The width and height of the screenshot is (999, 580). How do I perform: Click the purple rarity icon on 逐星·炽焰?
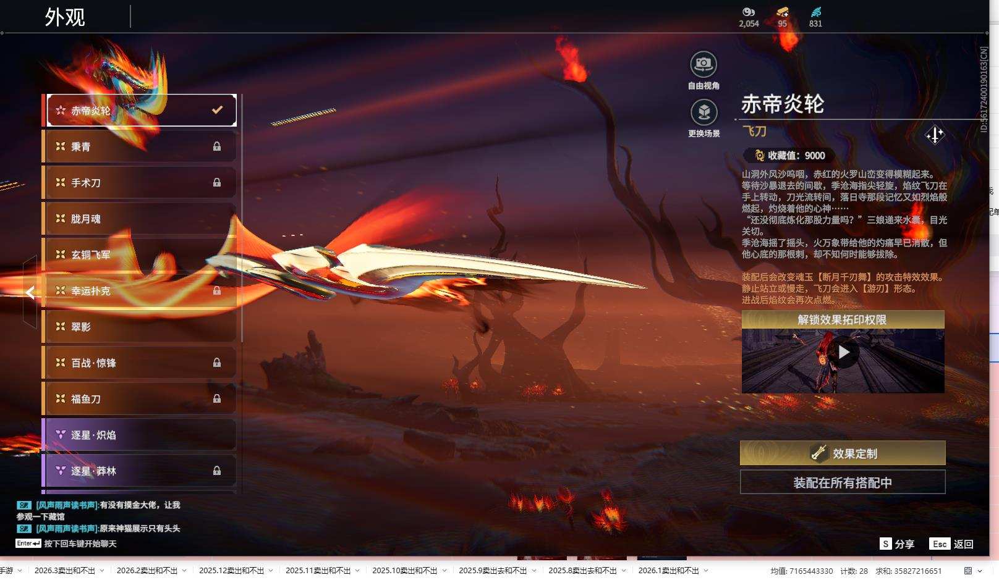tap(59, 435)
